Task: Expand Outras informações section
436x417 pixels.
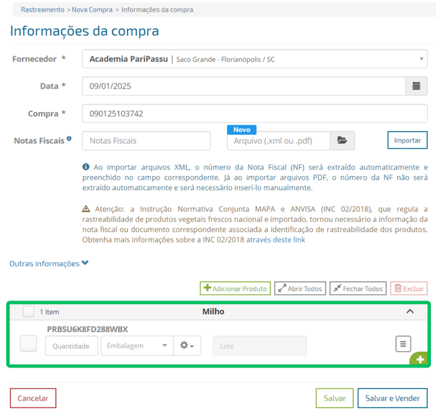Action: coord(49,263)
